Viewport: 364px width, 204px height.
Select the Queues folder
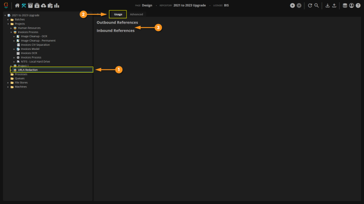[20, 78]
